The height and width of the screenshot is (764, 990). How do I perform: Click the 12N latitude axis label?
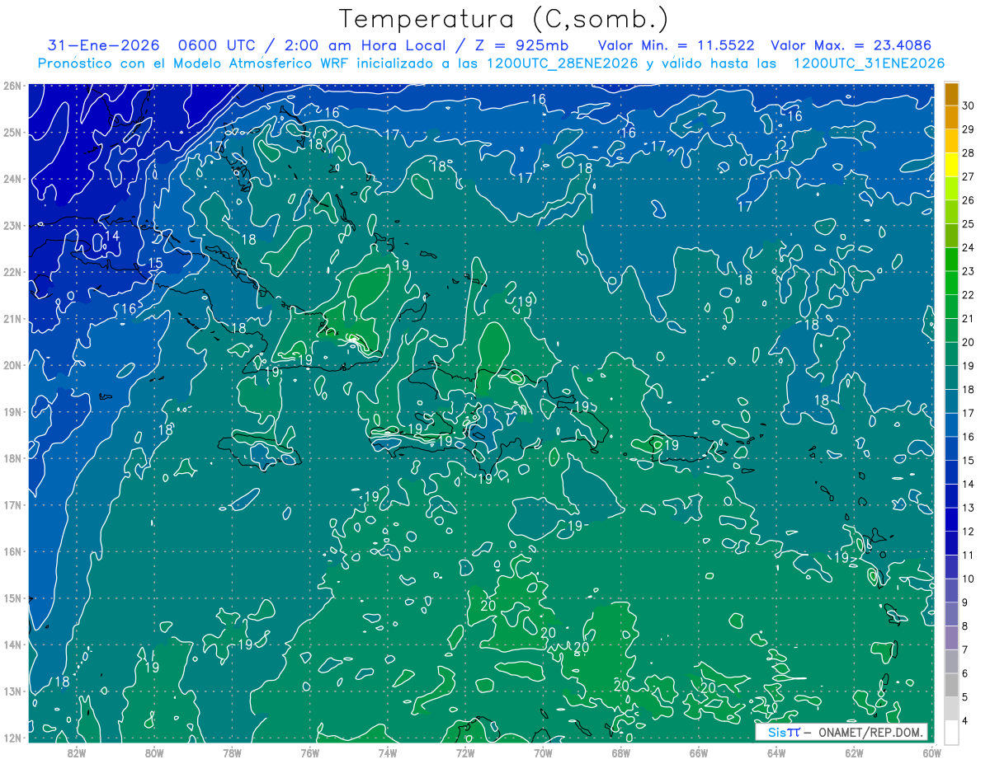click(x=12, y=738)
